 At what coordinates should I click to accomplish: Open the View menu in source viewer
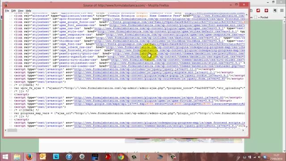click(x=21, y=11)
